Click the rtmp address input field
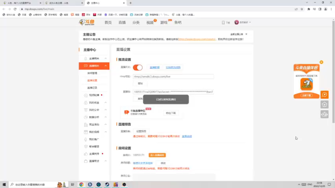This screenshot has height=188, width=335. point(173,76)
